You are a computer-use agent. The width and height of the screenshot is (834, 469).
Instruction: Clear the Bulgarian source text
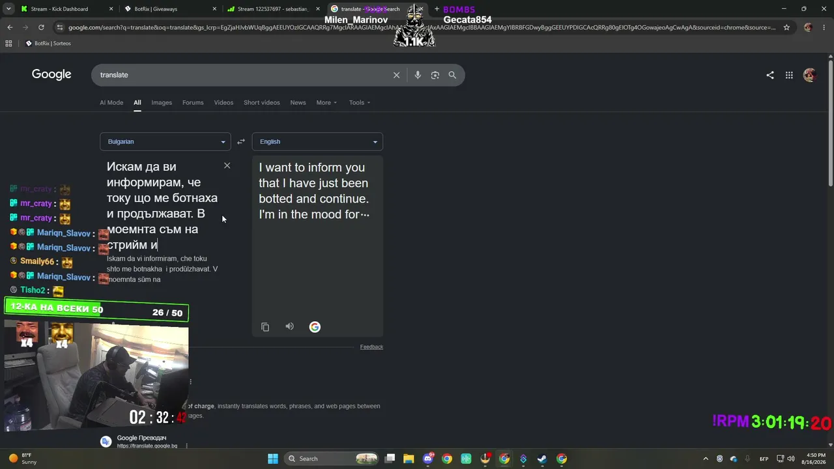pyautogui.click(x=227, y=165)
